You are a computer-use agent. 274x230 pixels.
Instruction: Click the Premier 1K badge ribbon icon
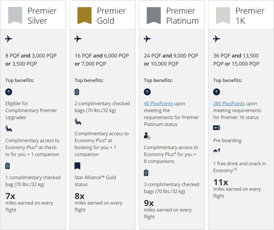click(223, 16)
